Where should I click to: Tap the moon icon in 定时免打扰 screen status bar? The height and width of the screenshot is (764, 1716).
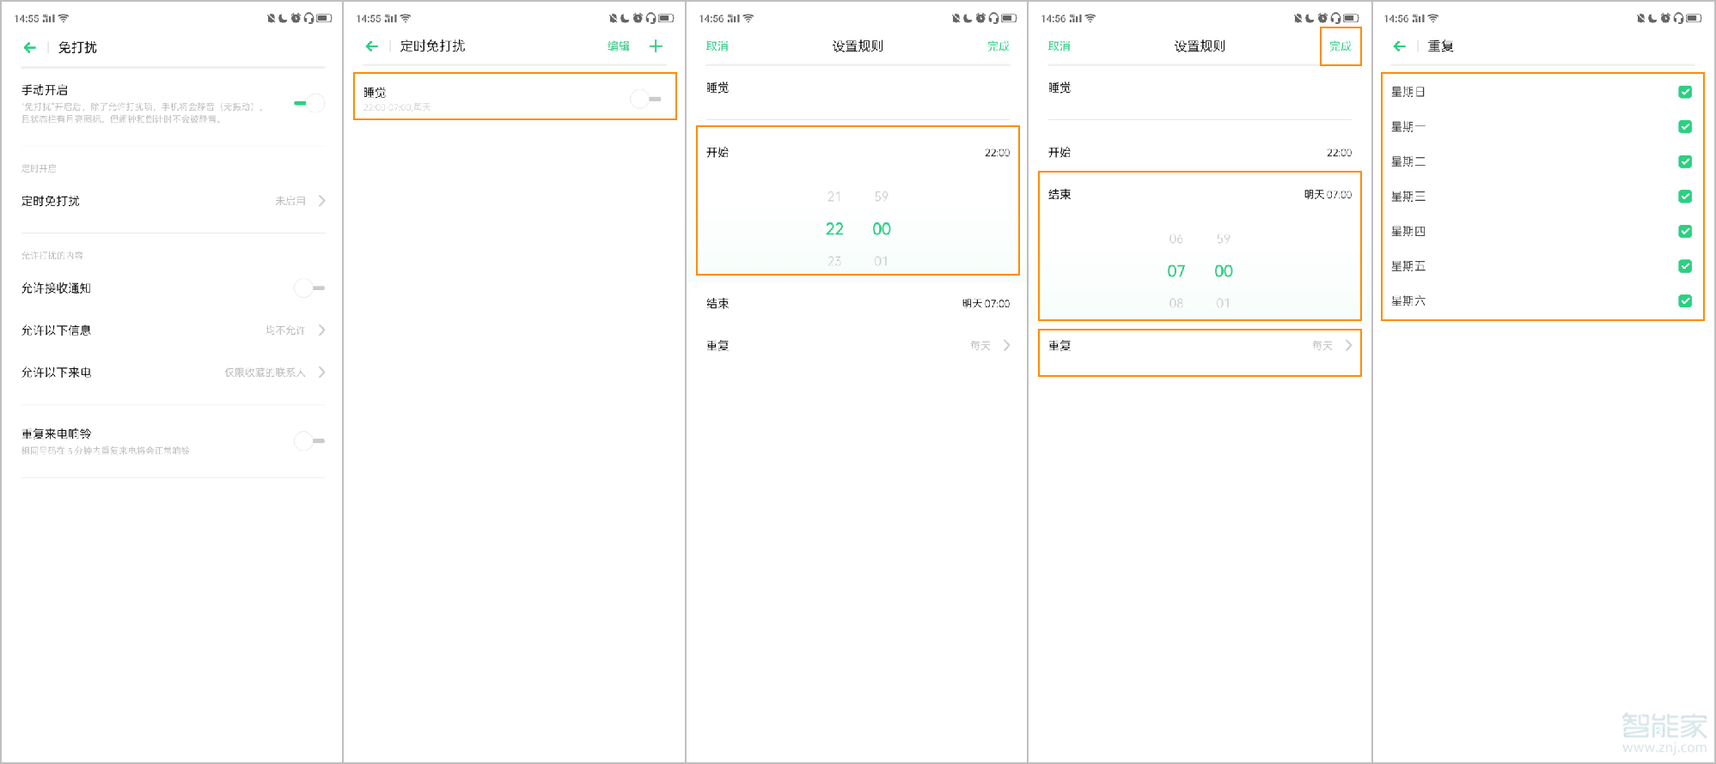[x=626, y=18]
